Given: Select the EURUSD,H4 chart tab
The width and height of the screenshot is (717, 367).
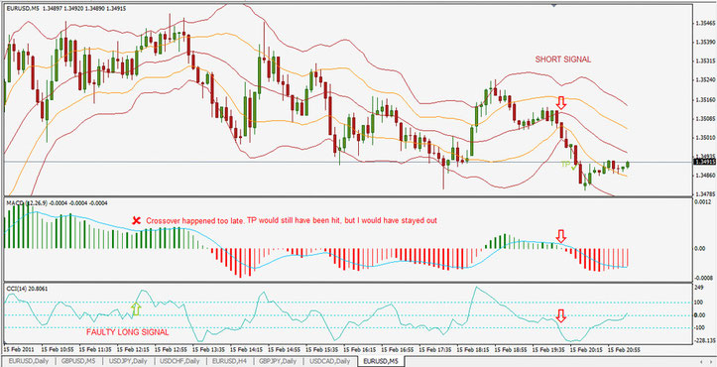Looking at the screenshot, I should coord(228,361).
